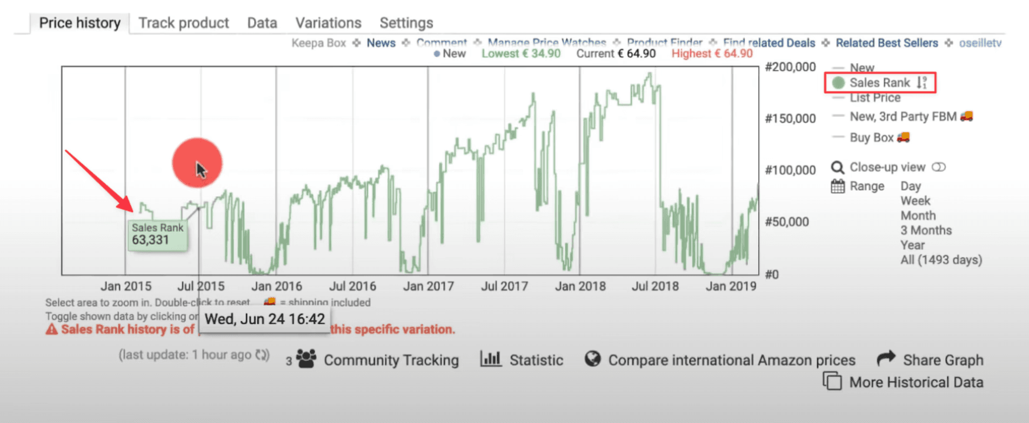This screenshot has width=1029, height=423.
Task: Toggle the List Price legend entry
Action: pyautogui.click(x=875, y=98)
